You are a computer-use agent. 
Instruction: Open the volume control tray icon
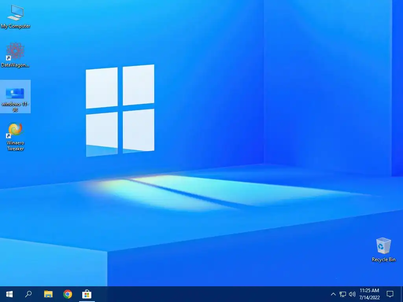click(x=352, y=294)
